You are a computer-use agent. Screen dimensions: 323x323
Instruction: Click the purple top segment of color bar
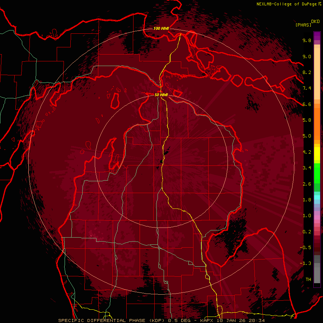coord(317,36)
